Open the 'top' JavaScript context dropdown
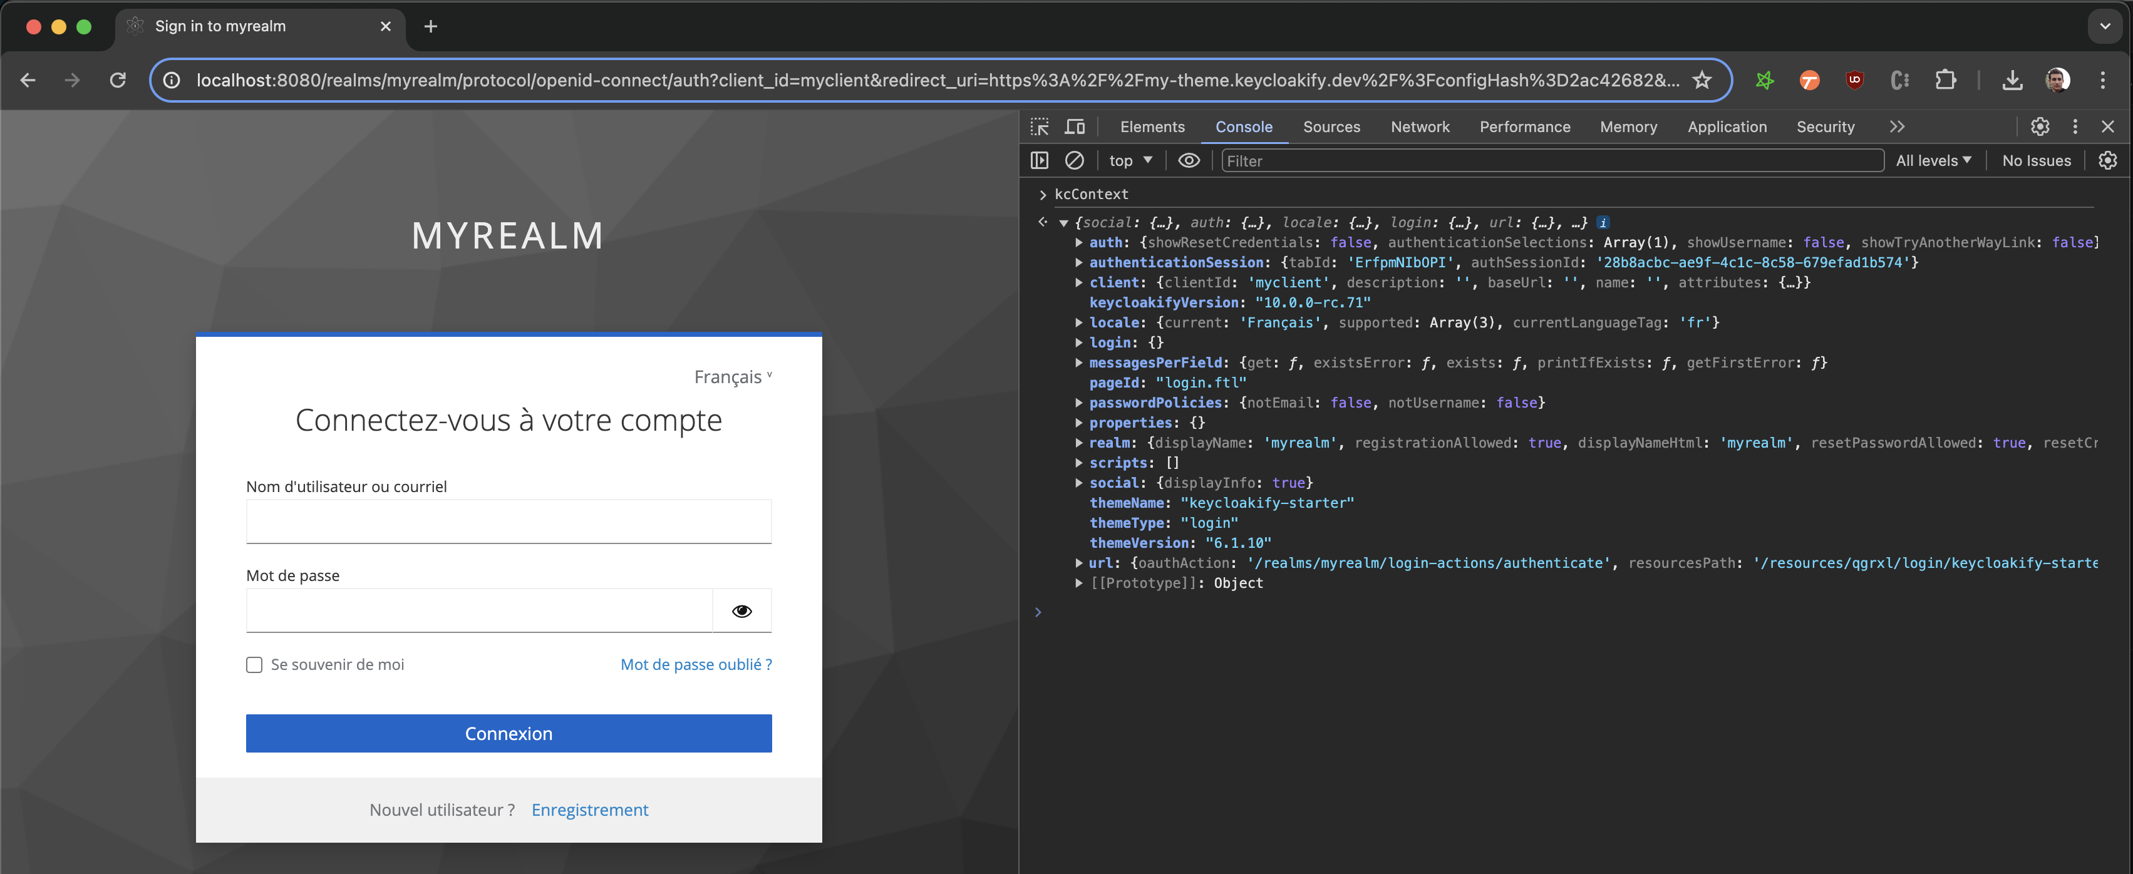The image size is (2133, 874). pos(1130,160)
